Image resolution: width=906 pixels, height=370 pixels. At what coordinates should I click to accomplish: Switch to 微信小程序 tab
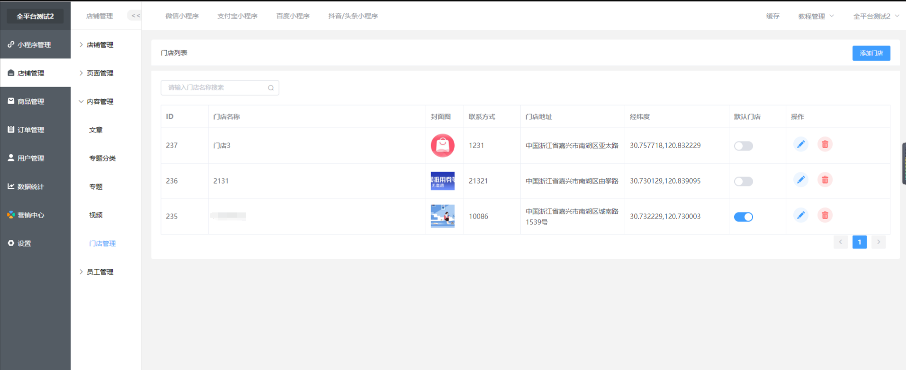click(x=182, y=16)
